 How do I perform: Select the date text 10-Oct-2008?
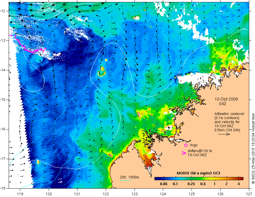click(x=226, y=99)
